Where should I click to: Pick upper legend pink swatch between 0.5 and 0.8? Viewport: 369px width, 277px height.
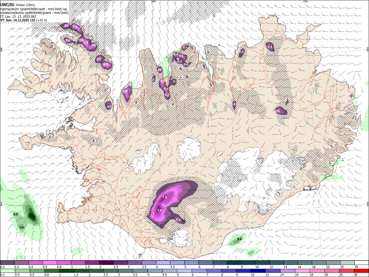point(50,263)
